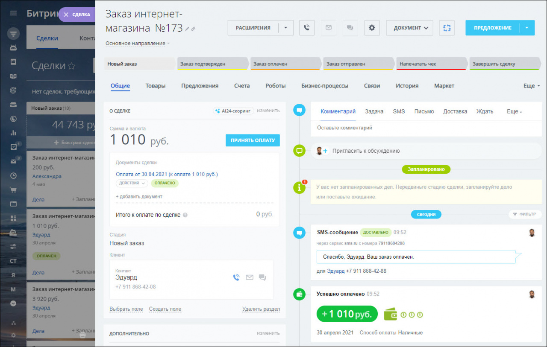The image size is (547, 347).
Task: Open the Еще dropdown in comment panel
Action: point(515,111)
